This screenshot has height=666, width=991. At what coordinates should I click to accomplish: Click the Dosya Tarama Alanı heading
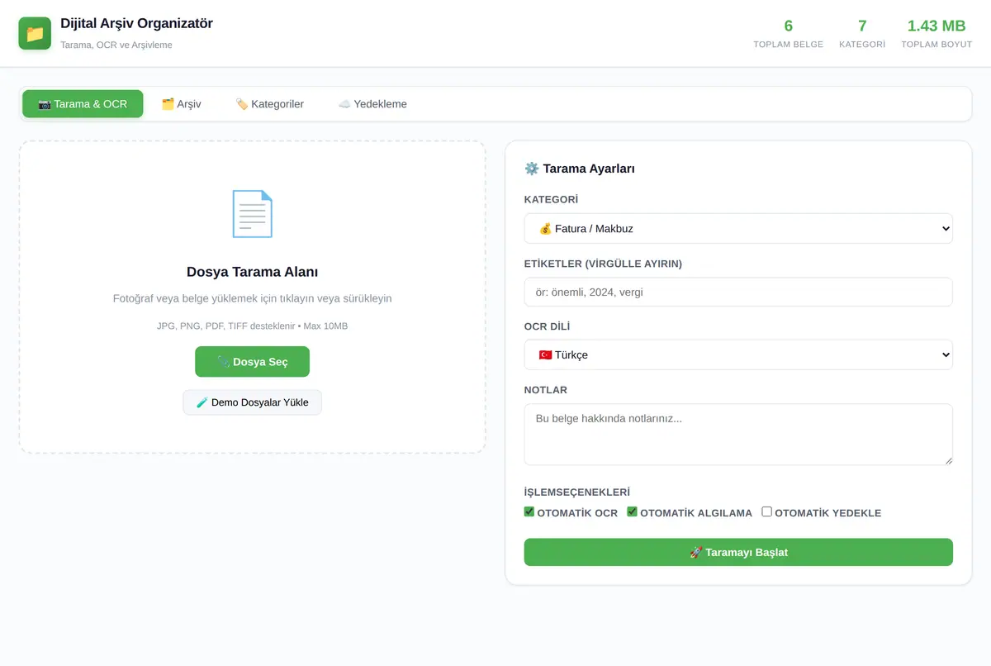[252, 272]
